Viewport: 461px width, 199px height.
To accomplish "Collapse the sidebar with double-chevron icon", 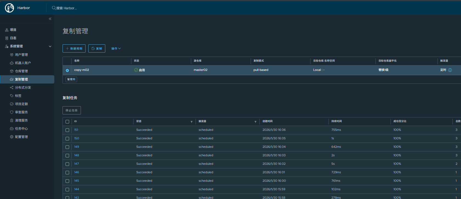I will (x=50, y=19).
